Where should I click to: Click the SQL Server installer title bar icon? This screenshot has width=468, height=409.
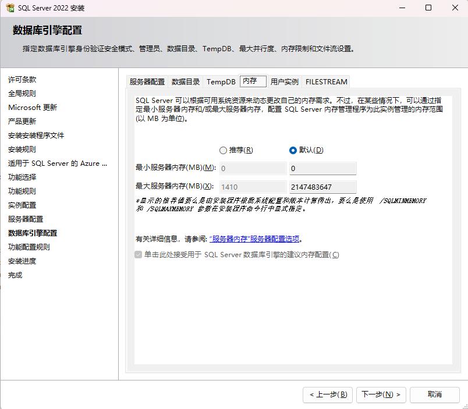10,8
